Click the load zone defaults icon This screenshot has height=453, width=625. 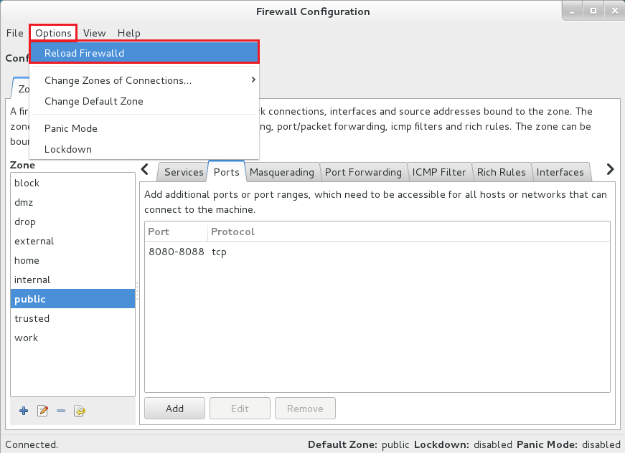click(80, 411)
